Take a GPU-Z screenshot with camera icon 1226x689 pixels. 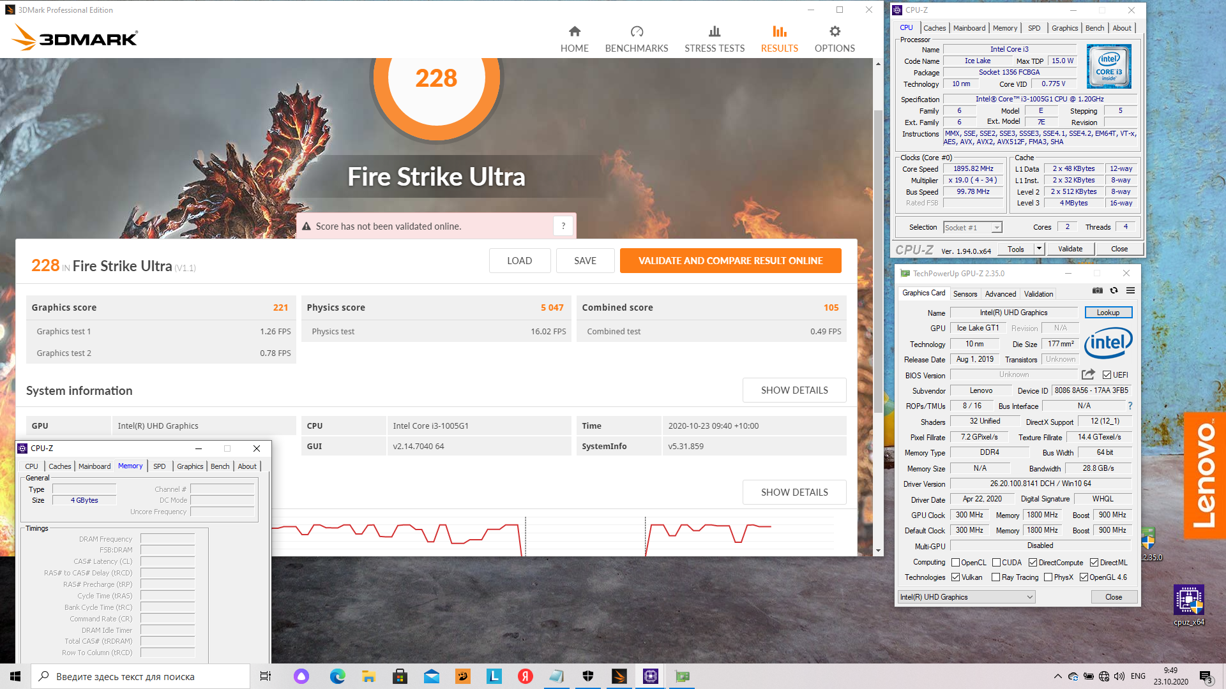pos(1097,290)
